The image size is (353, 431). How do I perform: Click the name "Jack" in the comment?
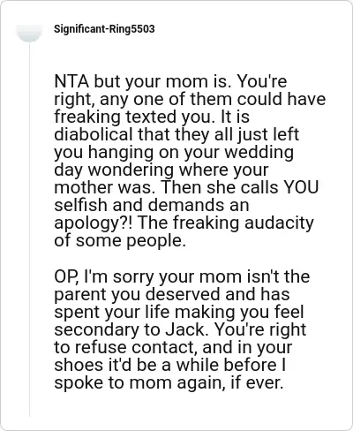(185, 329)
